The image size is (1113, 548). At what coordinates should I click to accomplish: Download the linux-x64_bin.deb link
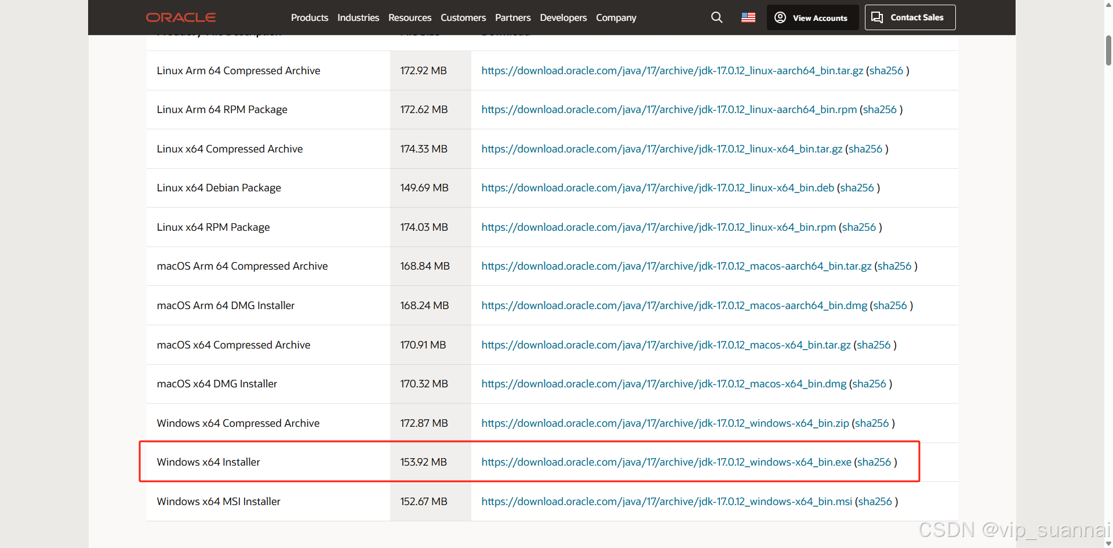[658, 188]
